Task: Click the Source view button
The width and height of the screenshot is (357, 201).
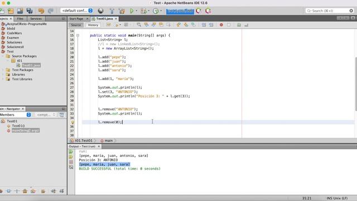Action: tap(76, 25)
